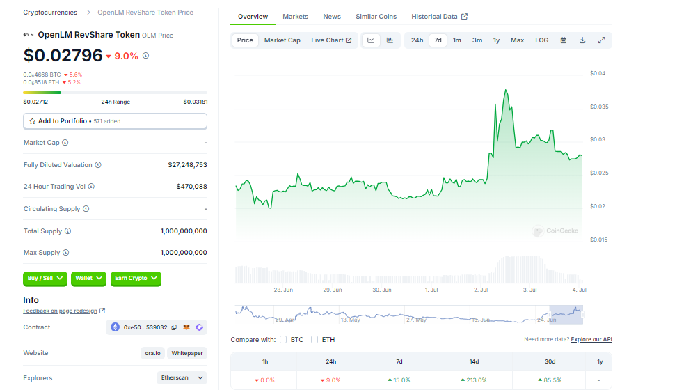Click the price chart peak on 2. Jul

pos(506,90)
